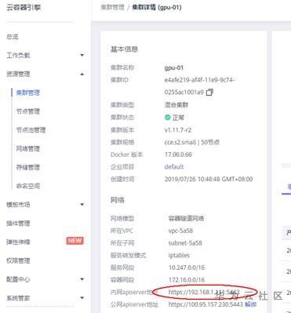Open 节点池管理 in the sidebar
The image size is (291, 313).
click(31, 130)
